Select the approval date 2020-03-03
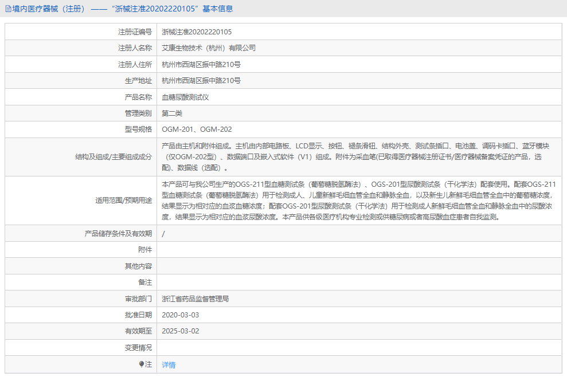 pyautogui.click(x=183, y=314)
